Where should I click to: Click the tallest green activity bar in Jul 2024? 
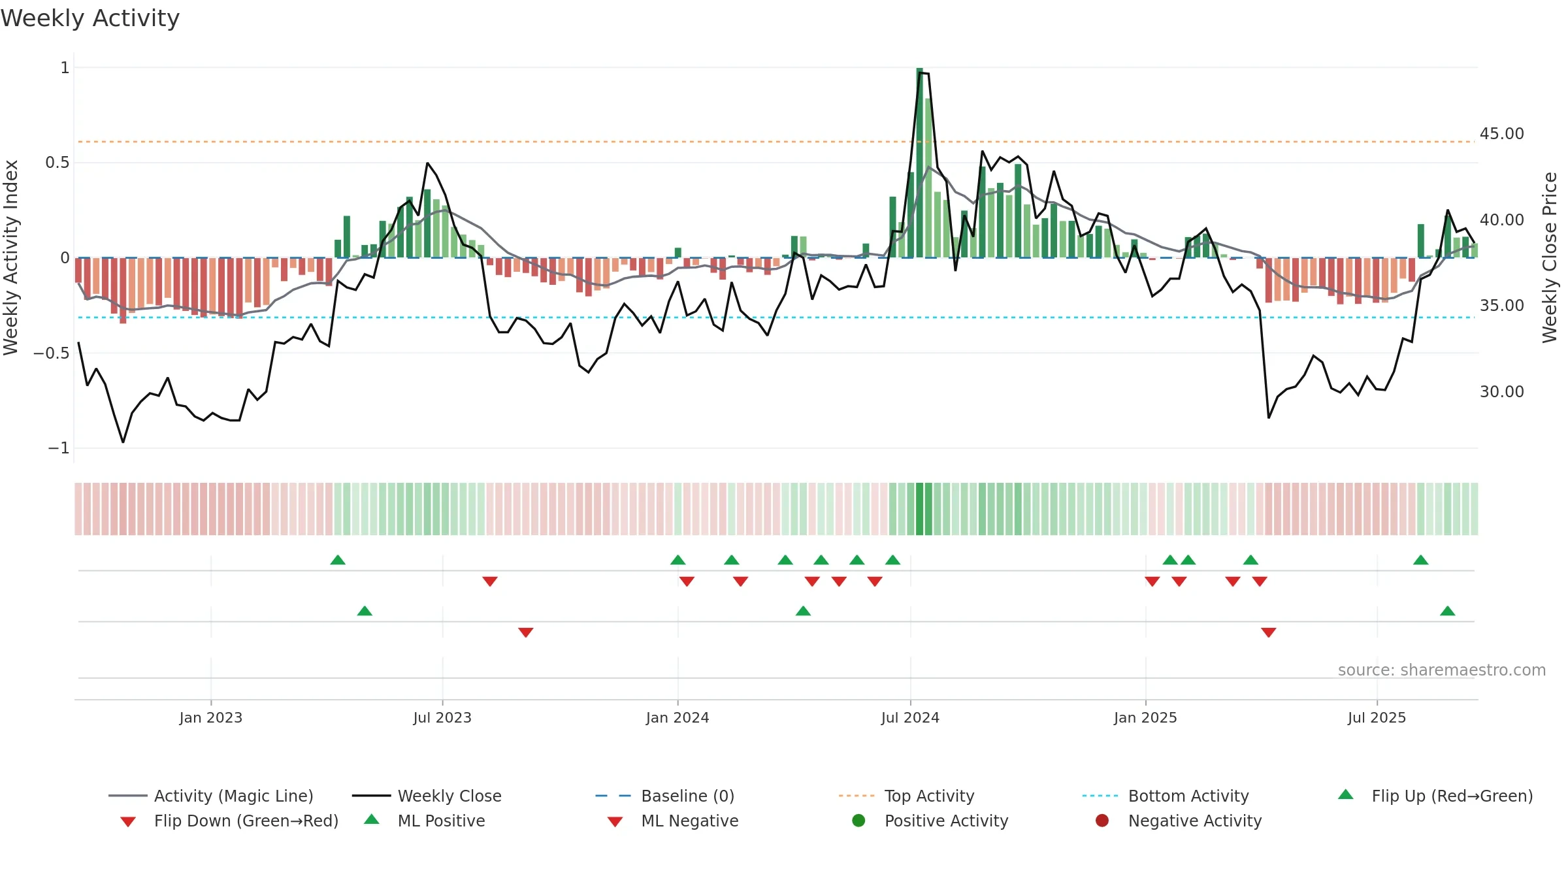919,163
